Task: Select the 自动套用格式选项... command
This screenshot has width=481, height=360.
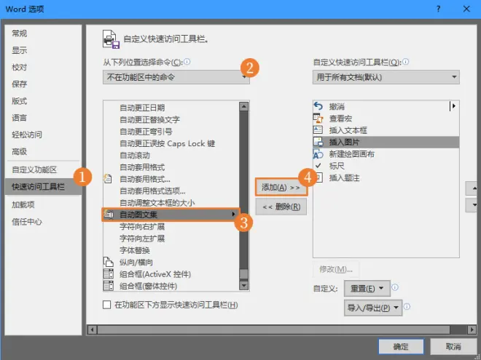Action: [x=171, y=191]
